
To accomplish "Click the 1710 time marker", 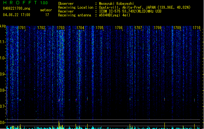I will (x=197, y=28).
